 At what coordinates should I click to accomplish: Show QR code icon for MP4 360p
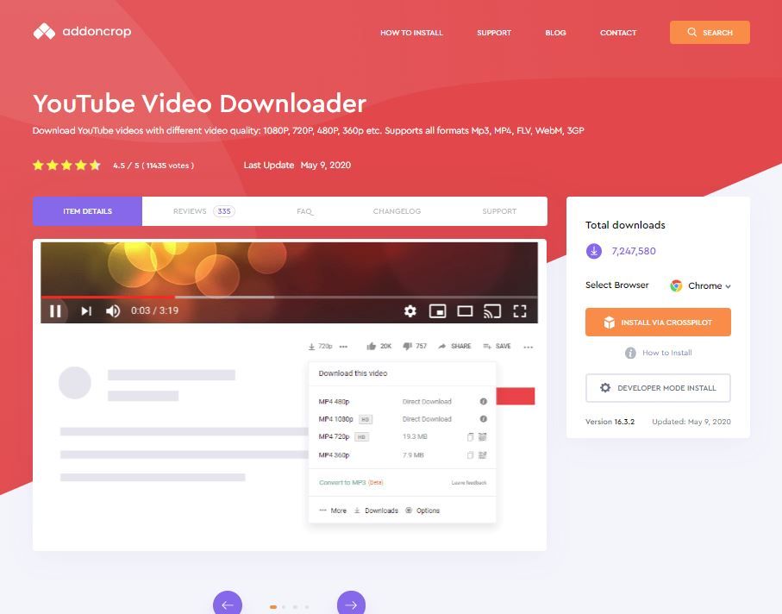[482, 454]
